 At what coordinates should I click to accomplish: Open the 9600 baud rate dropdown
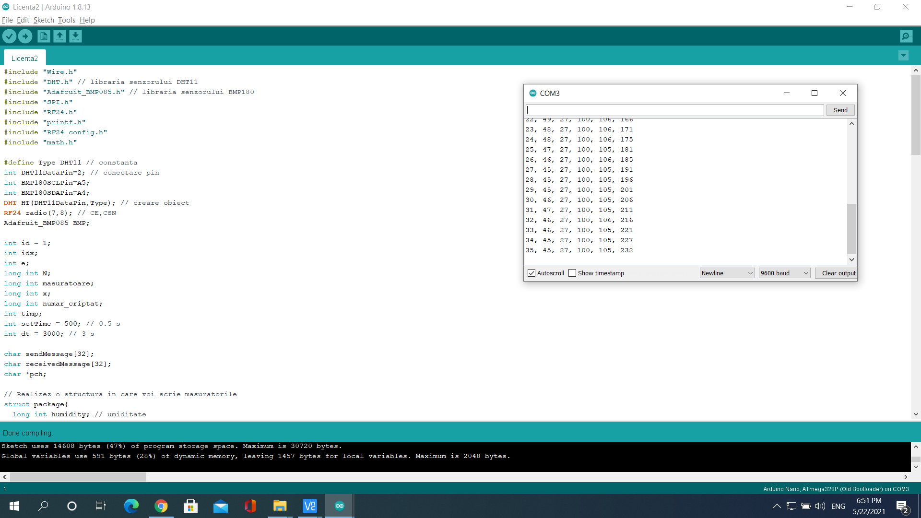pos(784,273)
